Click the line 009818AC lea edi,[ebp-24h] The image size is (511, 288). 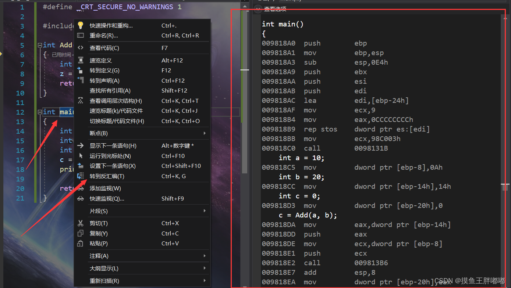(336, 101)
